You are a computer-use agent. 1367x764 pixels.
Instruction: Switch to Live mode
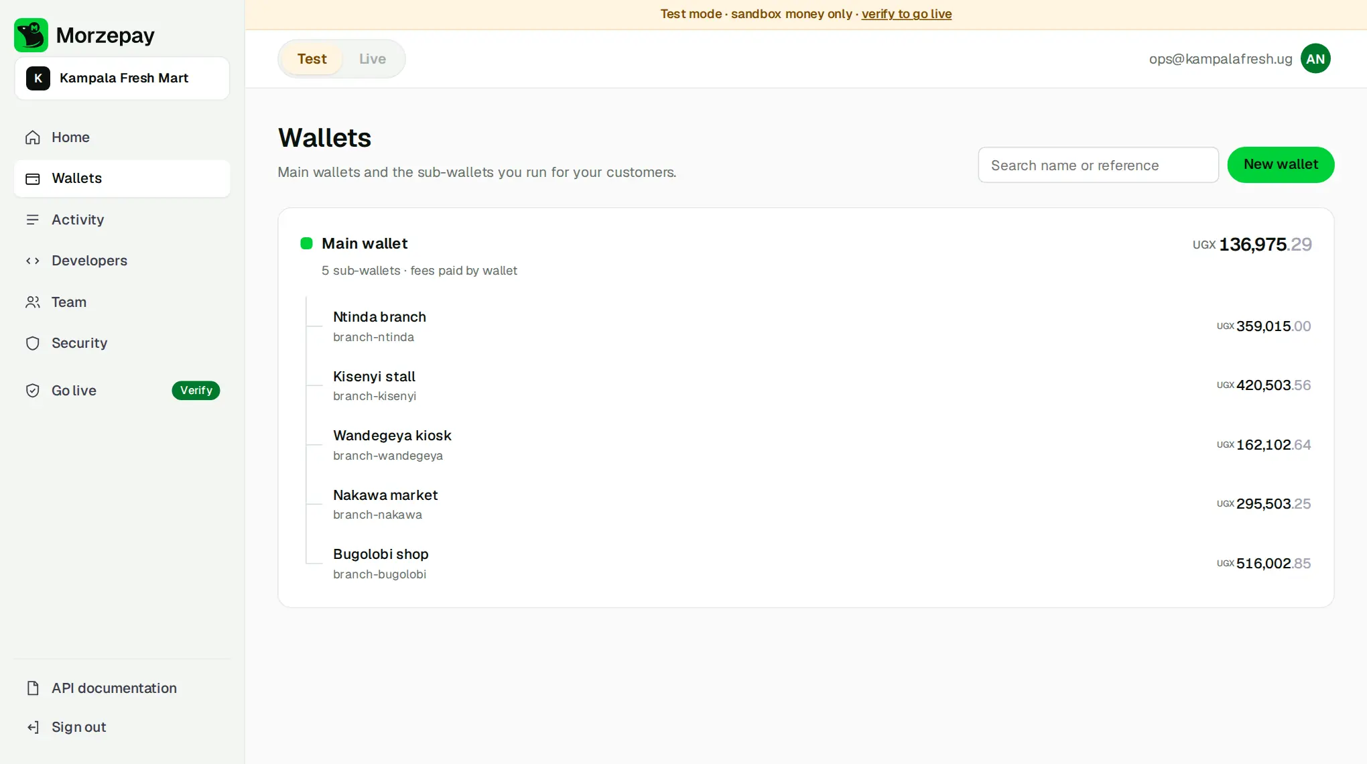coord(373,59)
